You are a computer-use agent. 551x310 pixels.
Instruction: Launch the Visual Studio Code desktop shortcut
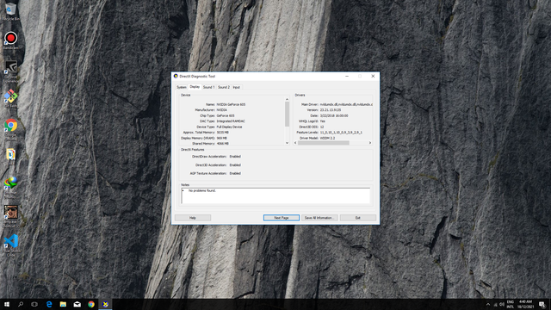(11, 245)
